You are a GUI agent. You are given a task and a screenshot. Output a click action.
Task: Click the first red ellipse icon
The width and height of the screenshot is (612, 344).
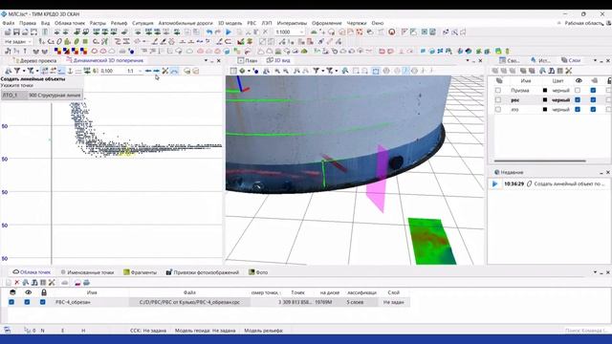click(x=94, y=51)
